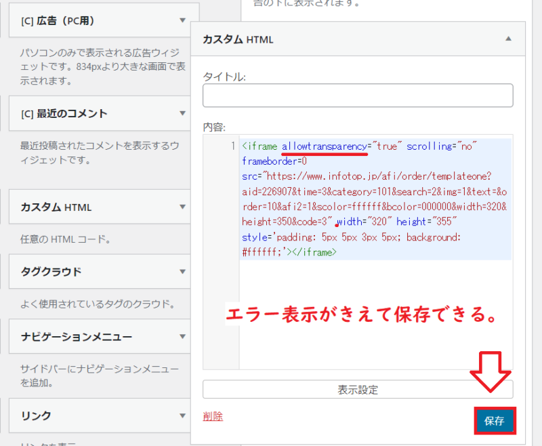Screen dimensions: 542x446
Task: Select the カスタム HTML title in left list
Action: pyautogui.click(x=56, y=207)
